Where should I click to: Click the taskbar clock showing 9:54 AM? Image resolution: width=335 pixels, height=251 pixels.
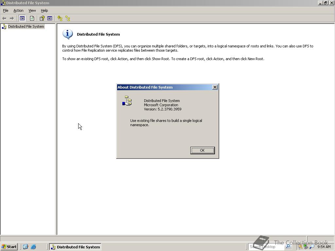(x=324, y=247)
